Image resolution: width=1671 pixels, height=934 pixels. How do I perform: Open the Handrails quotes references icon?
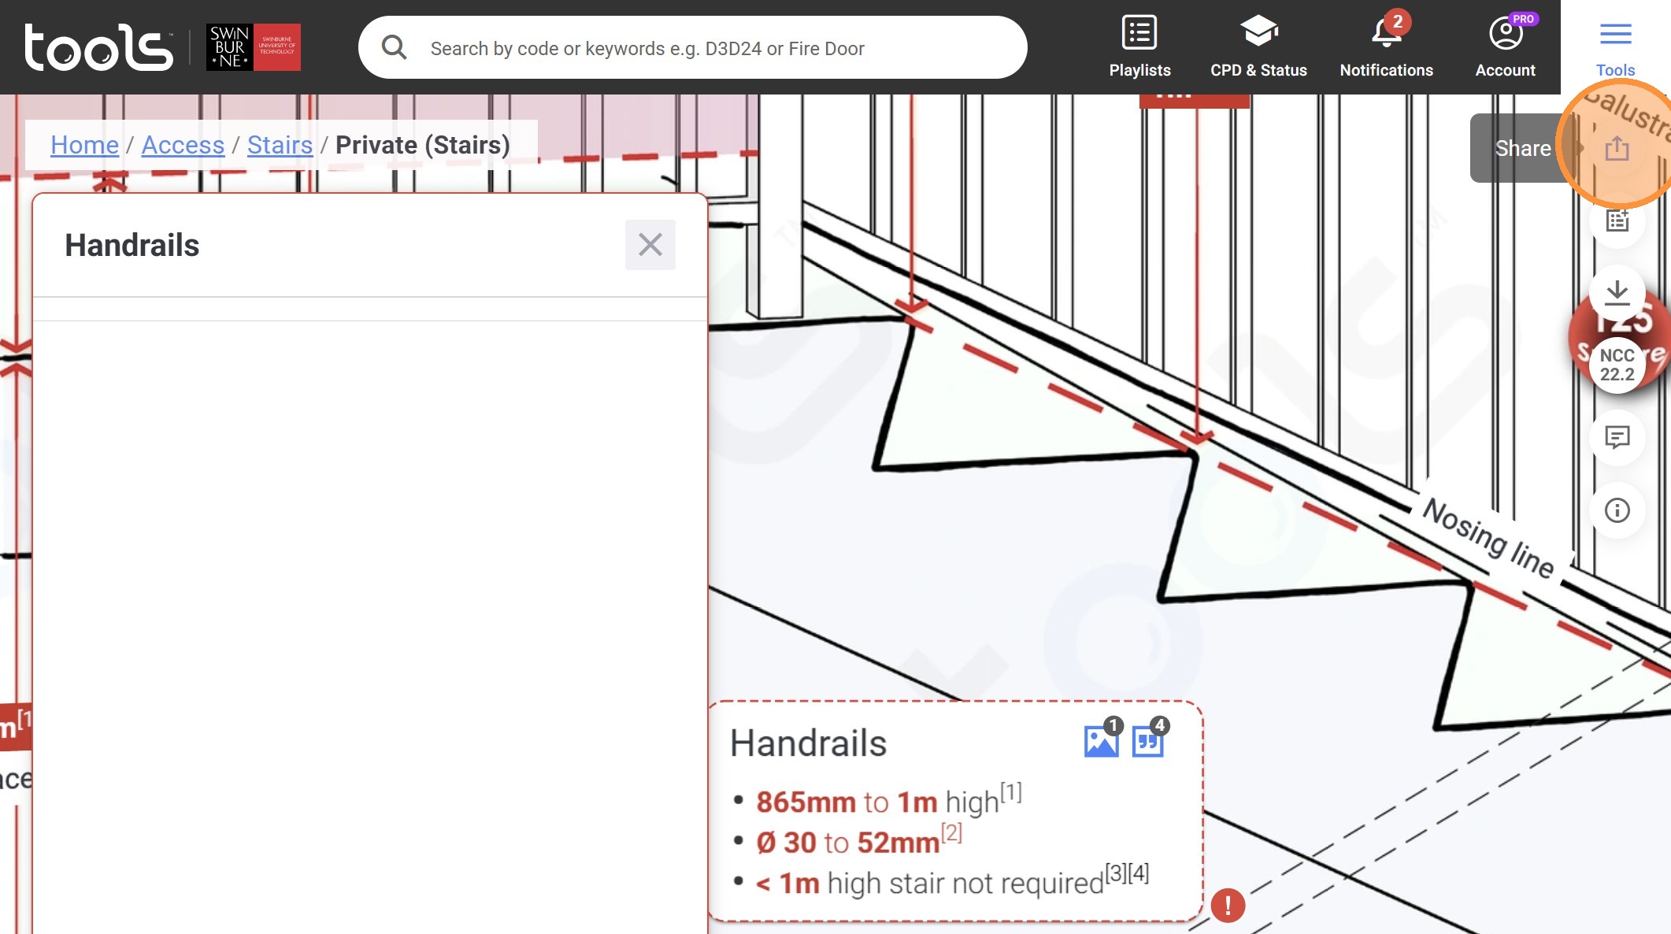pyautogui.click(x=1148, y=740)
